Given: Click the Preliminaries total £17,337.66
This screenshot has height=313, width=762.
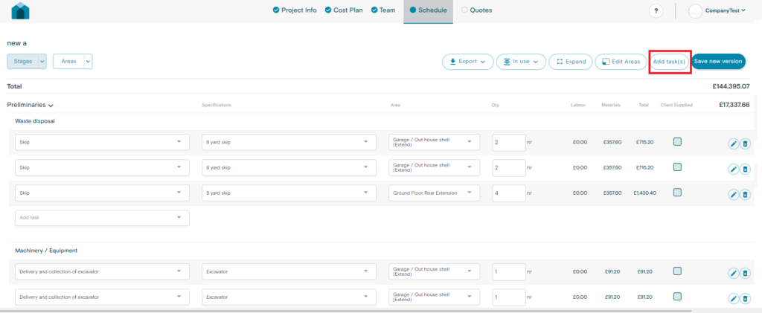Looking at the screenshot, I should [734, 104].
